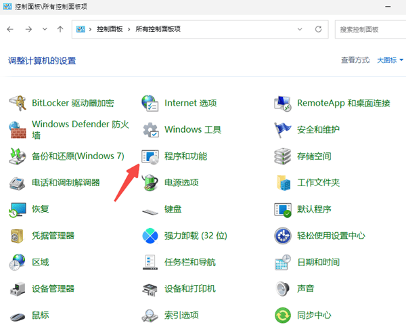Open the RemoteApp 和桌面连接 icon
406x327 pixels.
[x=283, y=104]
